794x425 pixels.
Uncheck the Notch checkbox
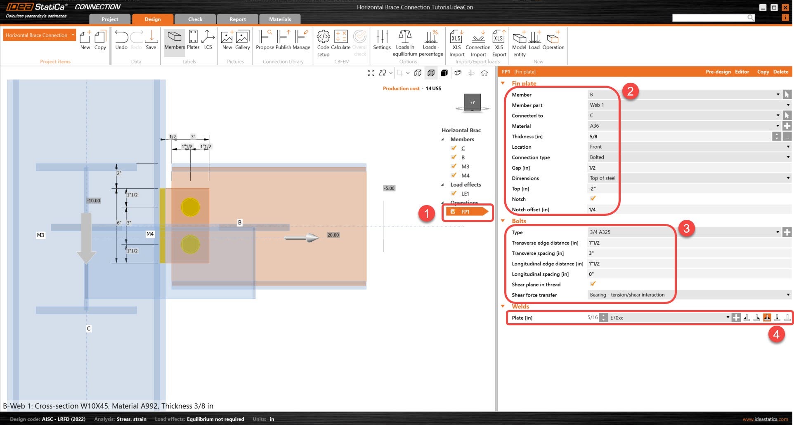(x=593, y=198)
